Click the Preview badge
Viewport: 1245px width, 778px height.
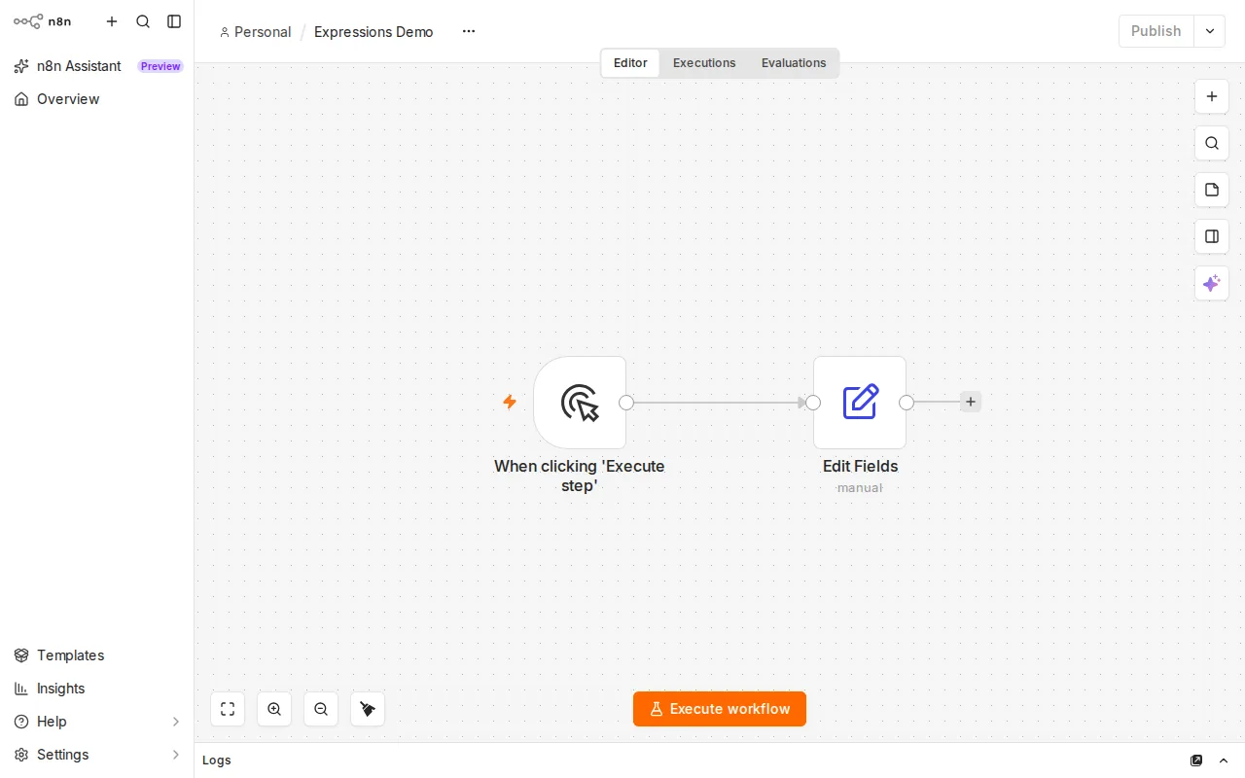[x=160, y=66]
